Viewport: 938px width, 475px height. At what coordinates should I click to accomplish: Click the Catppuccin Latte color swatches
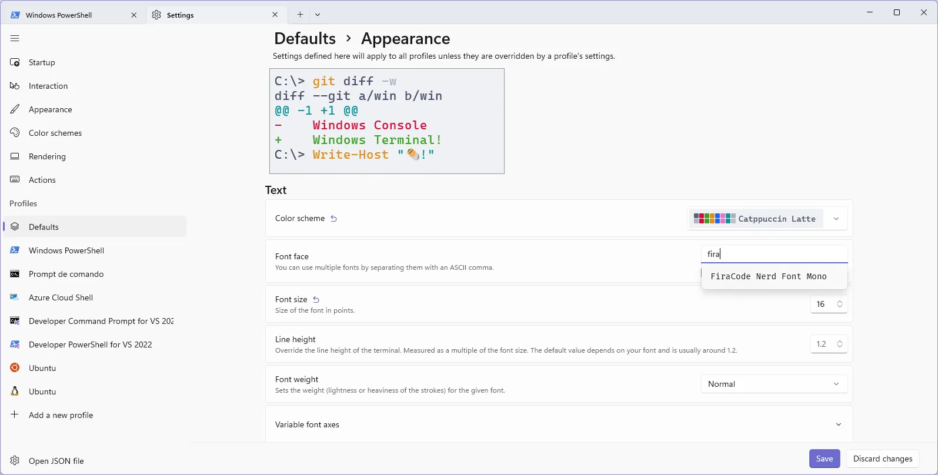pyautogui.click(x=715, y=219)
